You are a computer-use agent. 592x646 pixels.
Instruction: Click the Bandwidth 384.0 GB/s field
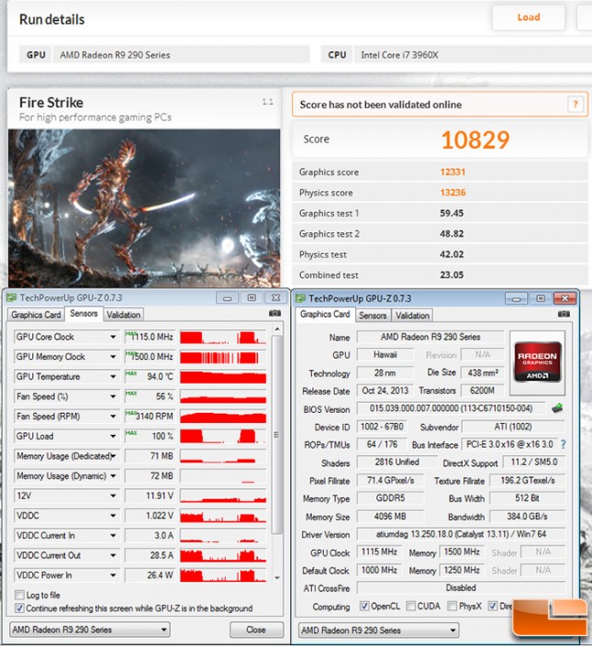pyautogui.click(x=527, y=517)
